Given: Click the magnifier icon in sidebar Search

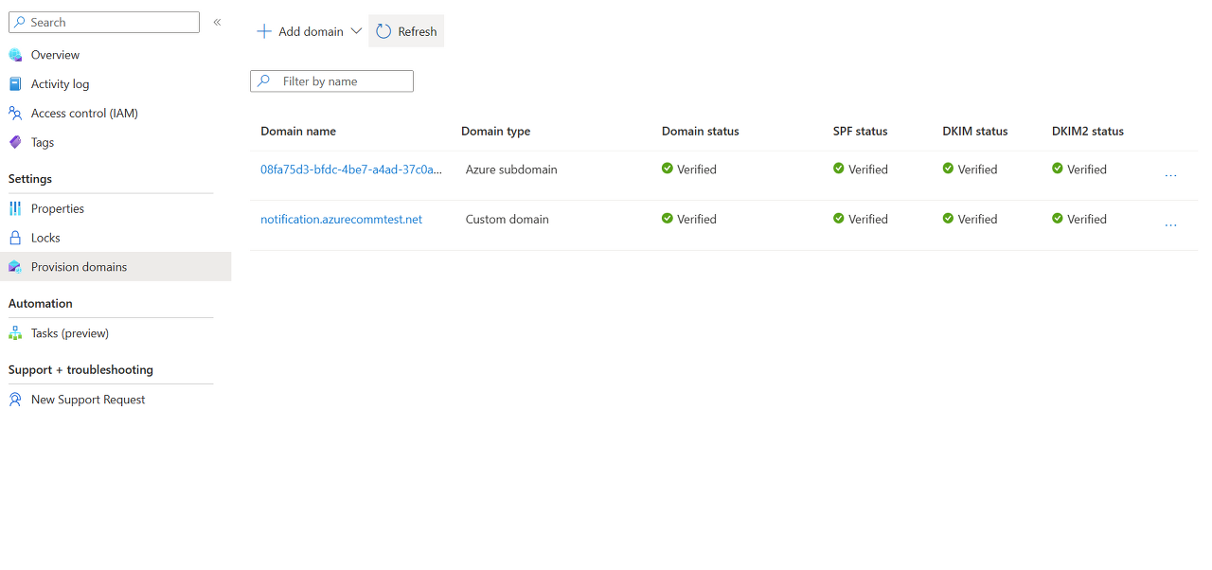Looking at the screenshot, I should pos(19,22).
